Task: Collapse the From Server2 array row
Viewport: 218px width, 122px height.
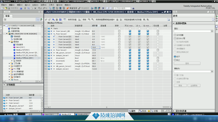Action: 54,34
